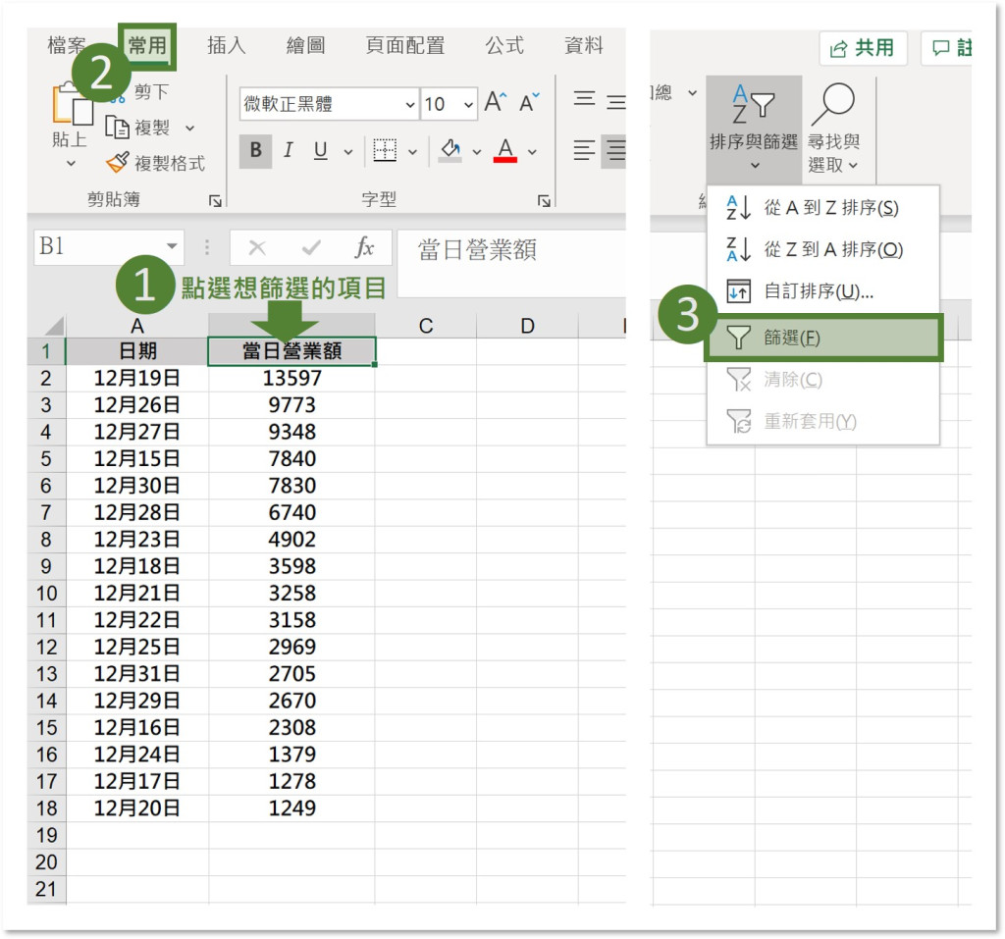Open Insert Function fx dialog
Image resolution: width=1005 pixels, height=939 pixels.
364,246
